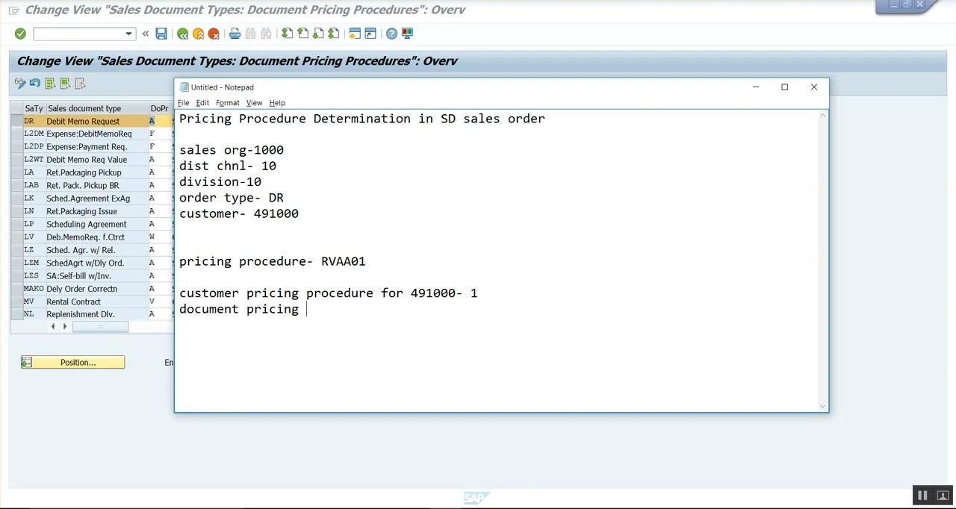The image size is (956, 509).
Task: Maximize the Notepad window
Action: (784, 87)
